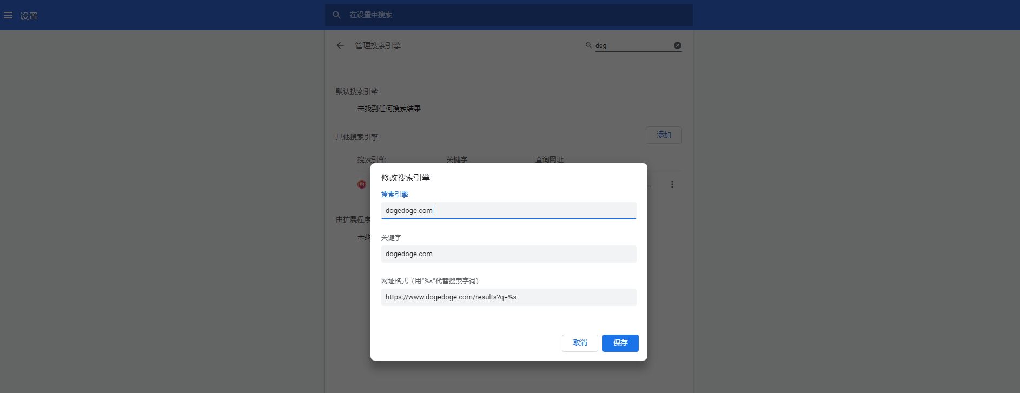The height and width of the screenshot is (393, 1020).
Task: Click the 其他搜索引擎 section label
Action: pyautogui.click(x=357, y=137)
